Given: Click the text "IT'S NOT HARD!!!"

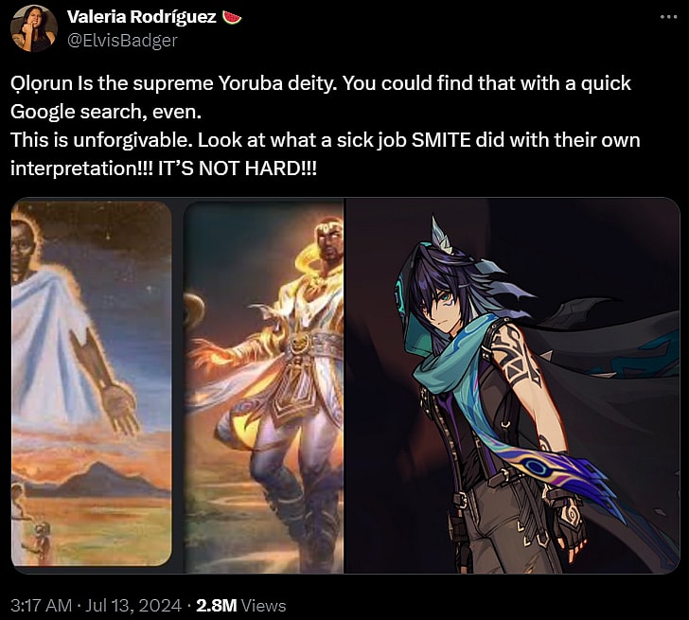Looking at the screenshot, I should (237, 168).
